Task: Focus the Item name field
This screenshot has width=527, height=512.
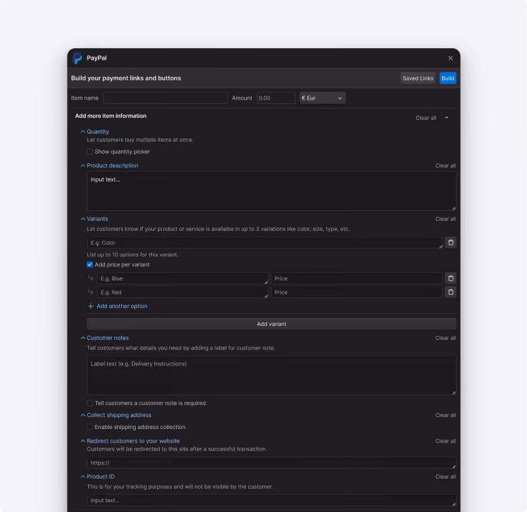Action: [165, 98]
